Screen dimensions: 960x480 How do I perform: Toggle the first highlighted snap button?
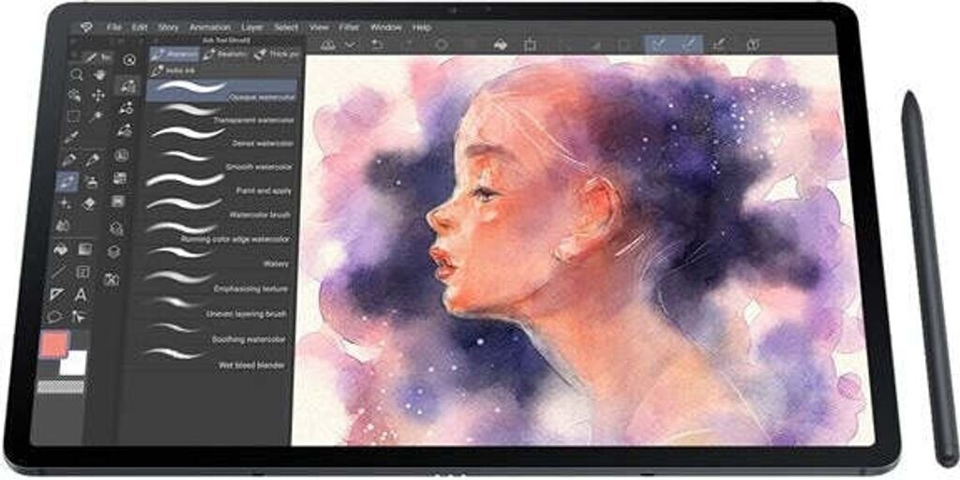(659, 44)
